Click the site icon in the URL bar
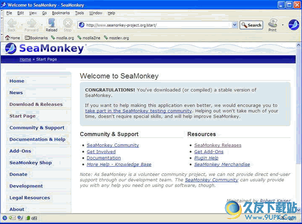 point(82,25)
